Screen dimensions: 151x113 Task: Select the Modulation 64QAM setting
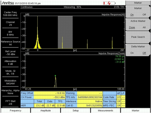(x=10, y=82)
